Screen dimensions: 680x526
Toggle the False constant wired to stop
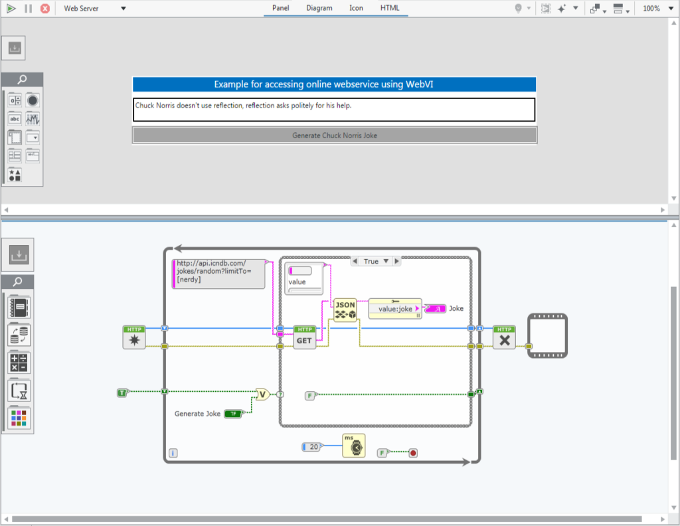pyautogui.click(x=382, y=453)
